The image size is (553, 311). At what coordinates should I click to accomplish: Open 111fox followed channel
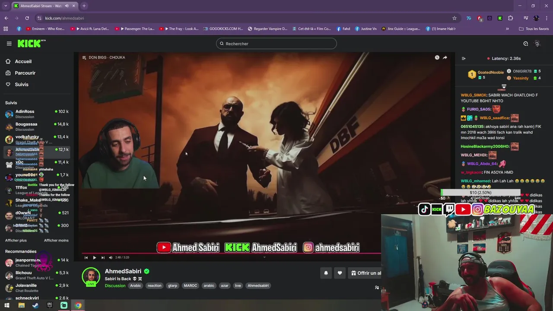click(37, 190)
